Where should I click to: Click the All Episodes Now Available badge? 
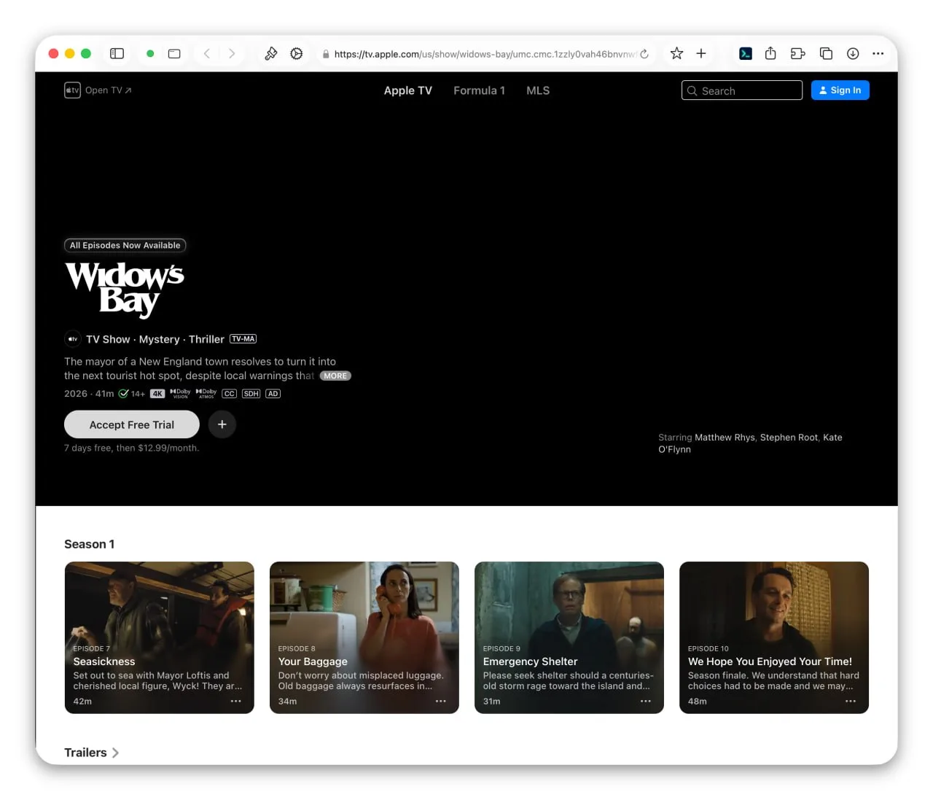point(125,246)
